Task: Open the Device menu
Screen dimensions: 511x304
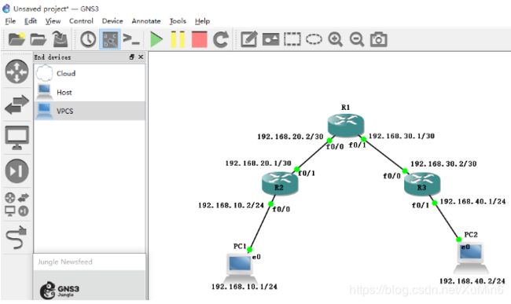Action: (112, 21)
